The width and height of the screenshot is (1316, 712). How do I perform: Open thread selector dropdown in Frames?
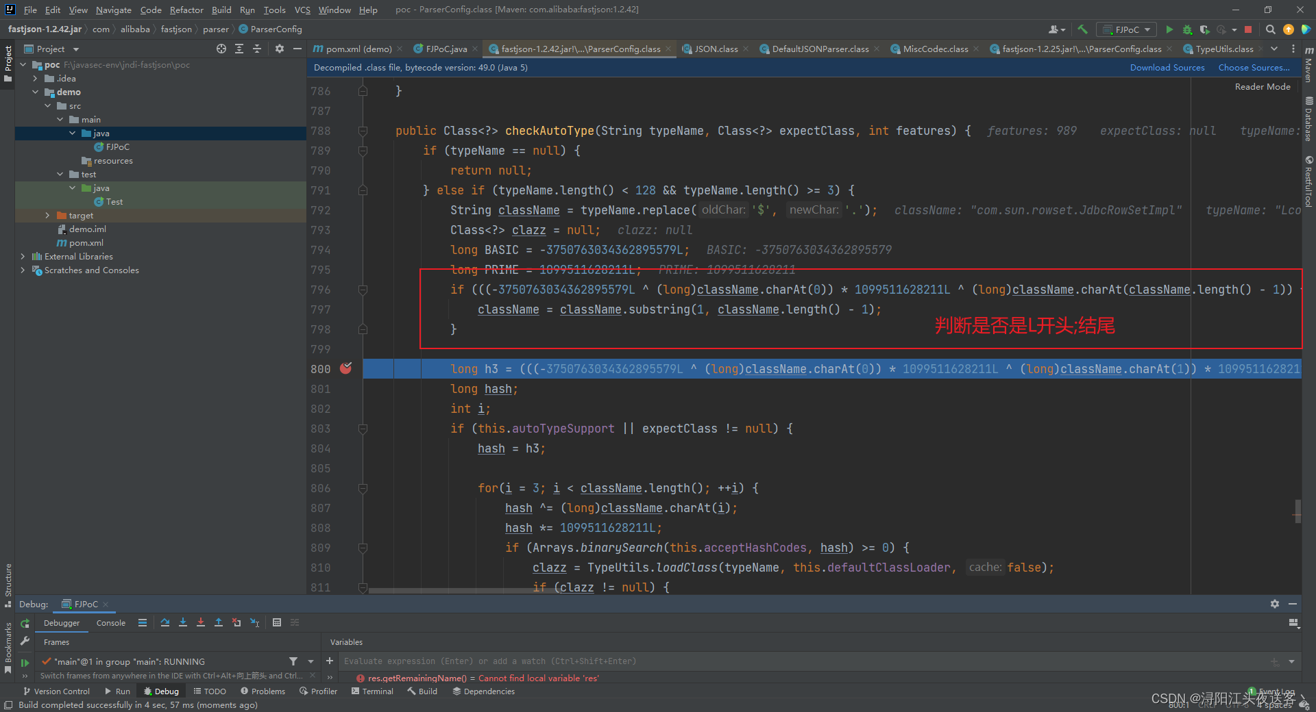[x=310, y=661]
